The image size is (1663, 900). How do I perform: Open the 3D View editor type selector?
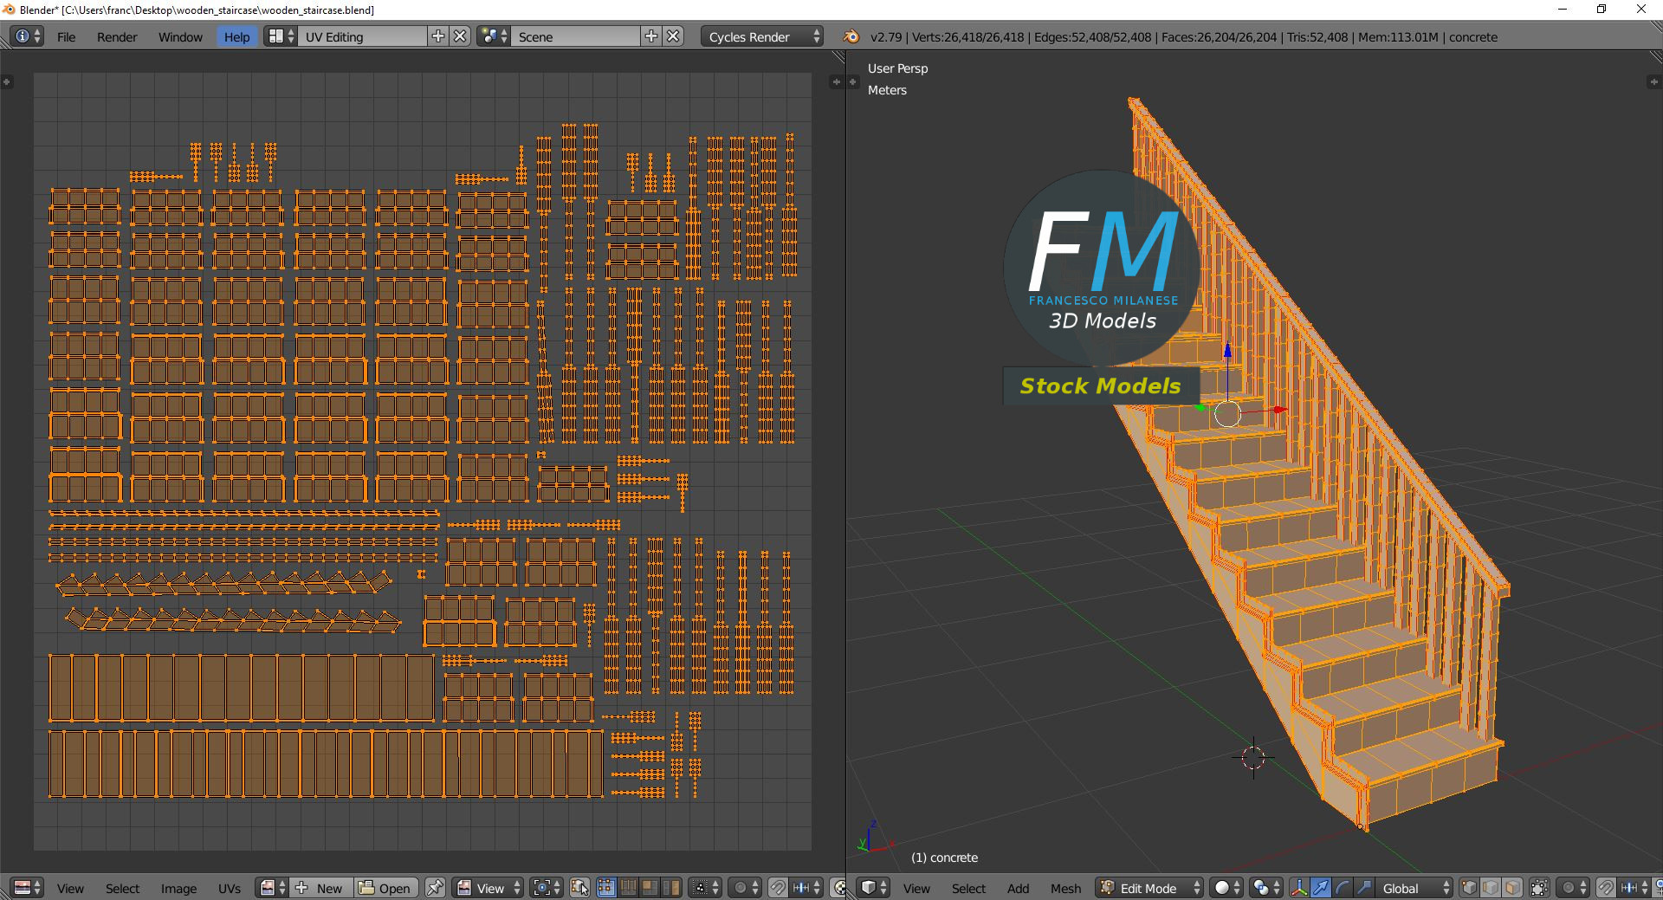tap(873, 888)
